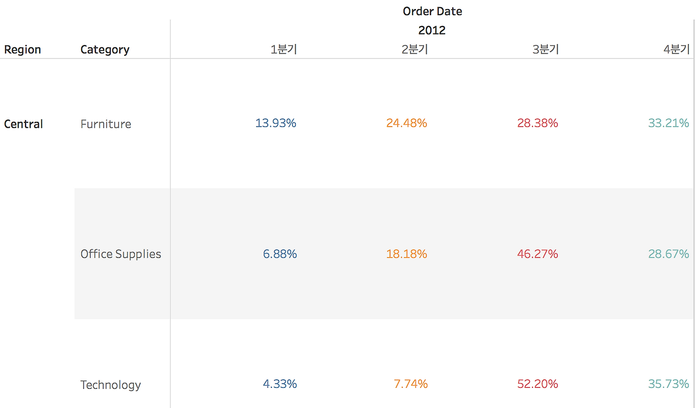The width and height of the screenshot is (695, 408).
Task: Click the 46.27% Office Supplies value
Action: click(x=538, y=254)
